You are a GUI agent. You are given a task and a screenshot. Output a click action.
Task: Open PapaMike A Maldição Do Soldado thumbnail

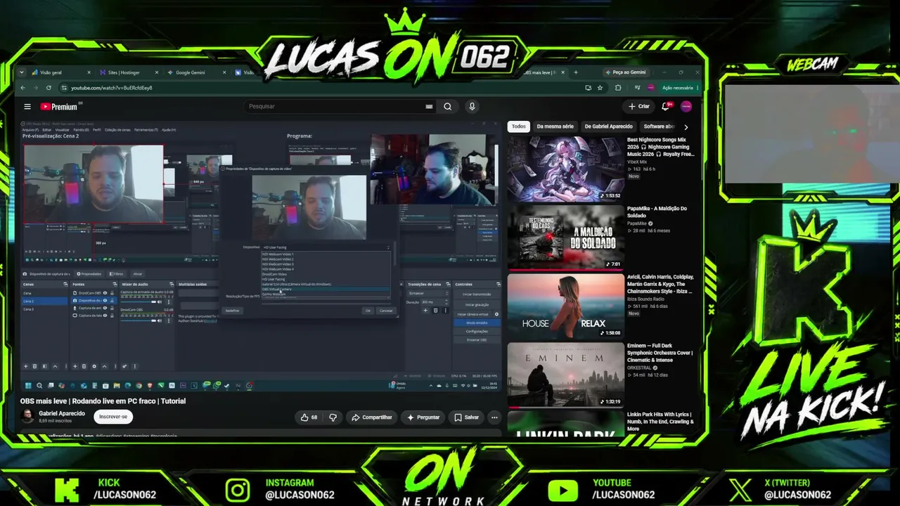[565, 238]
